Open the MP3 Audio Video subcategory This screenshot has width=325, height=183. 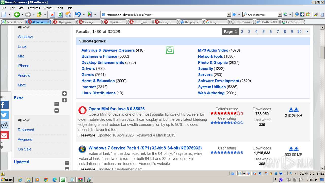pyautogui.click(x=213, y=50)
